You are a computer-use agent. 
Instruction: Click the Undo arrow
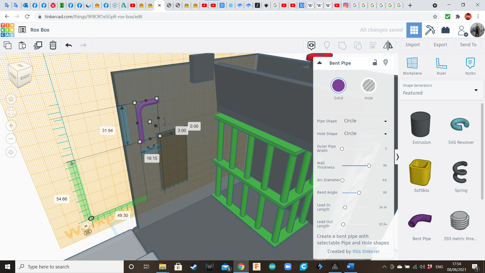68,45
